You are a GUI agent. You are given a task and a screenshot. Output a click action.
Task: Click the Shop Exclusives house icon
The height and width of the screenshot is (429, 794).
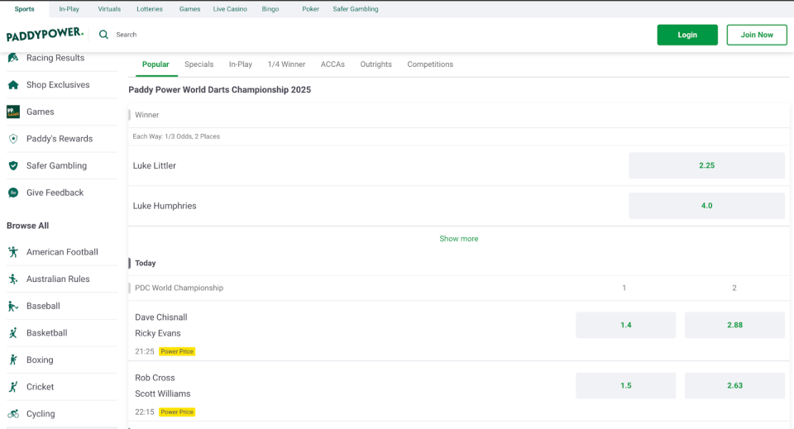[x=13, y=85]
